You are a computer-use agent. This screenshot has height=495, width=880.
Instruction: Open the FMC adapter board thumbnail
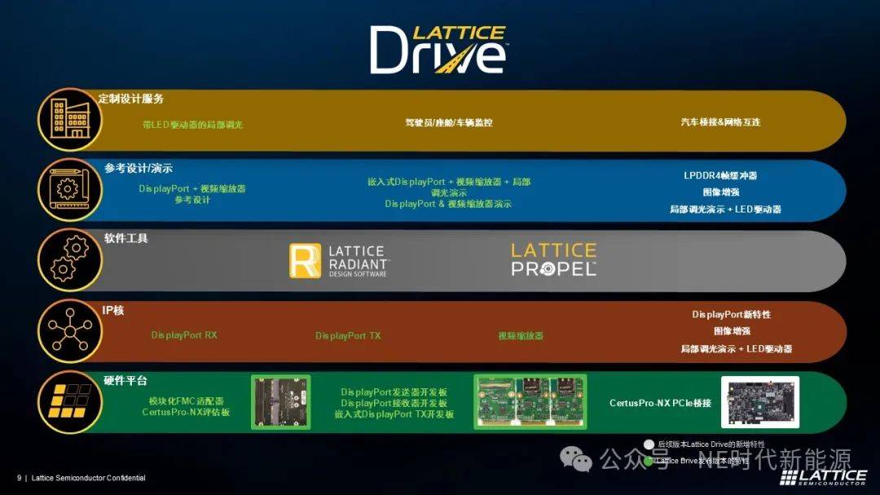280,402
